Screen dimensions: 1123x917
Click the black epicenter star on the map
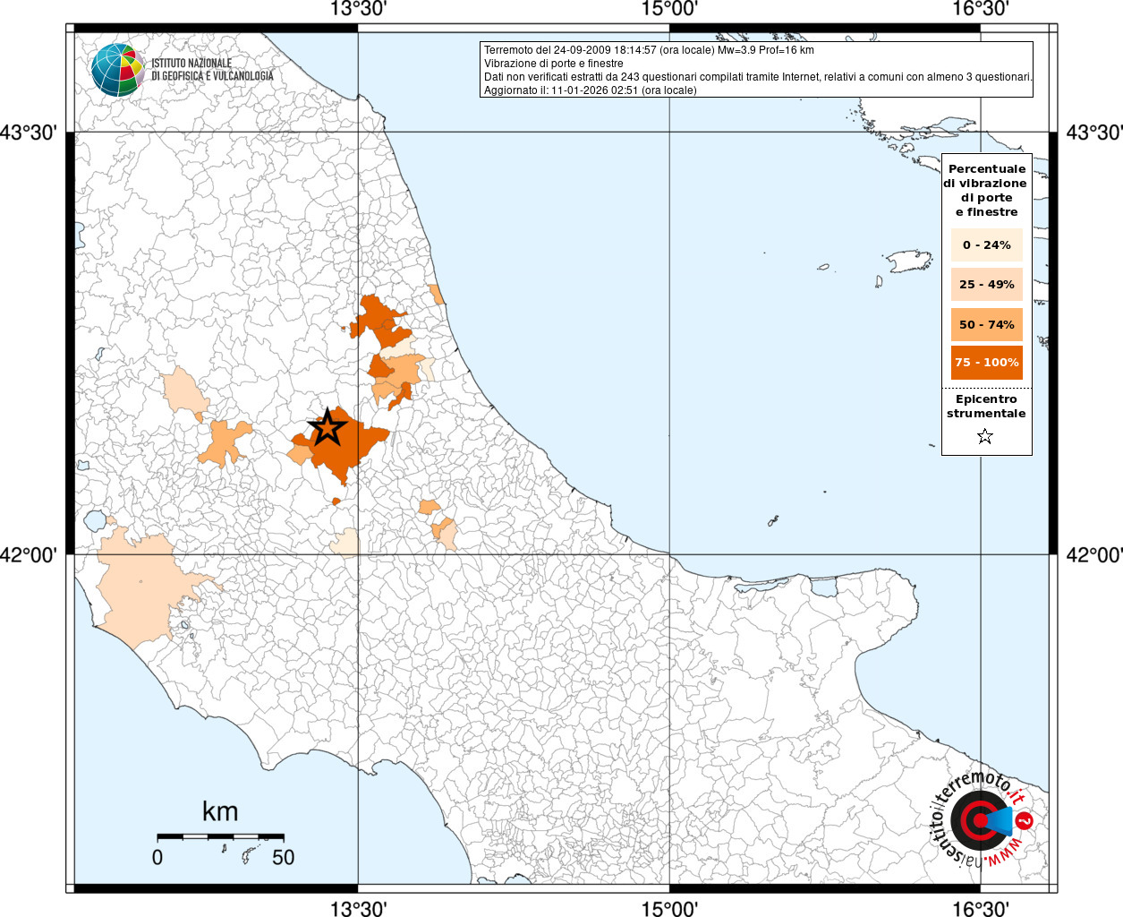(x=328, y=427)
